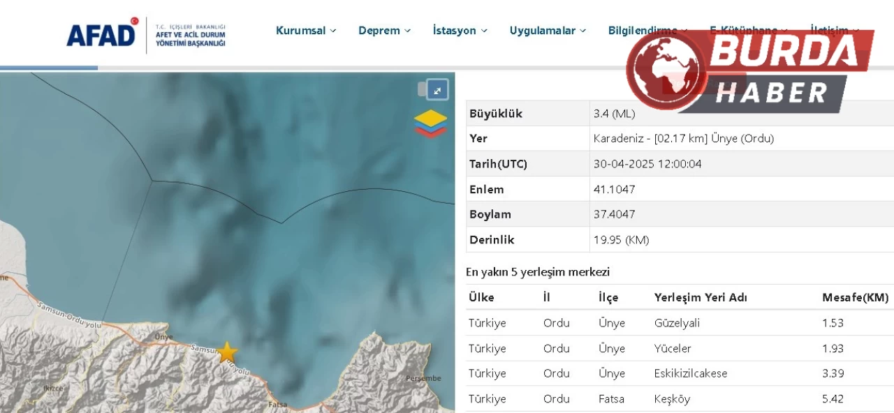This screenshot has width=894, height=413.
Task: Click distance value 5.42
Action: tap(833, 398)
